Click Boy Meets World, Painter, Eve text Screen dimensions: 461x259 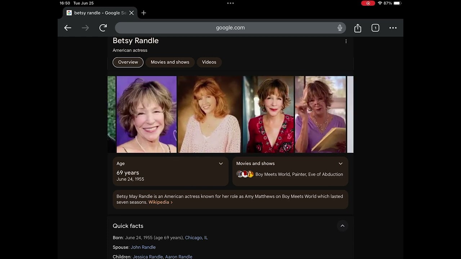[x=299, y=174]
